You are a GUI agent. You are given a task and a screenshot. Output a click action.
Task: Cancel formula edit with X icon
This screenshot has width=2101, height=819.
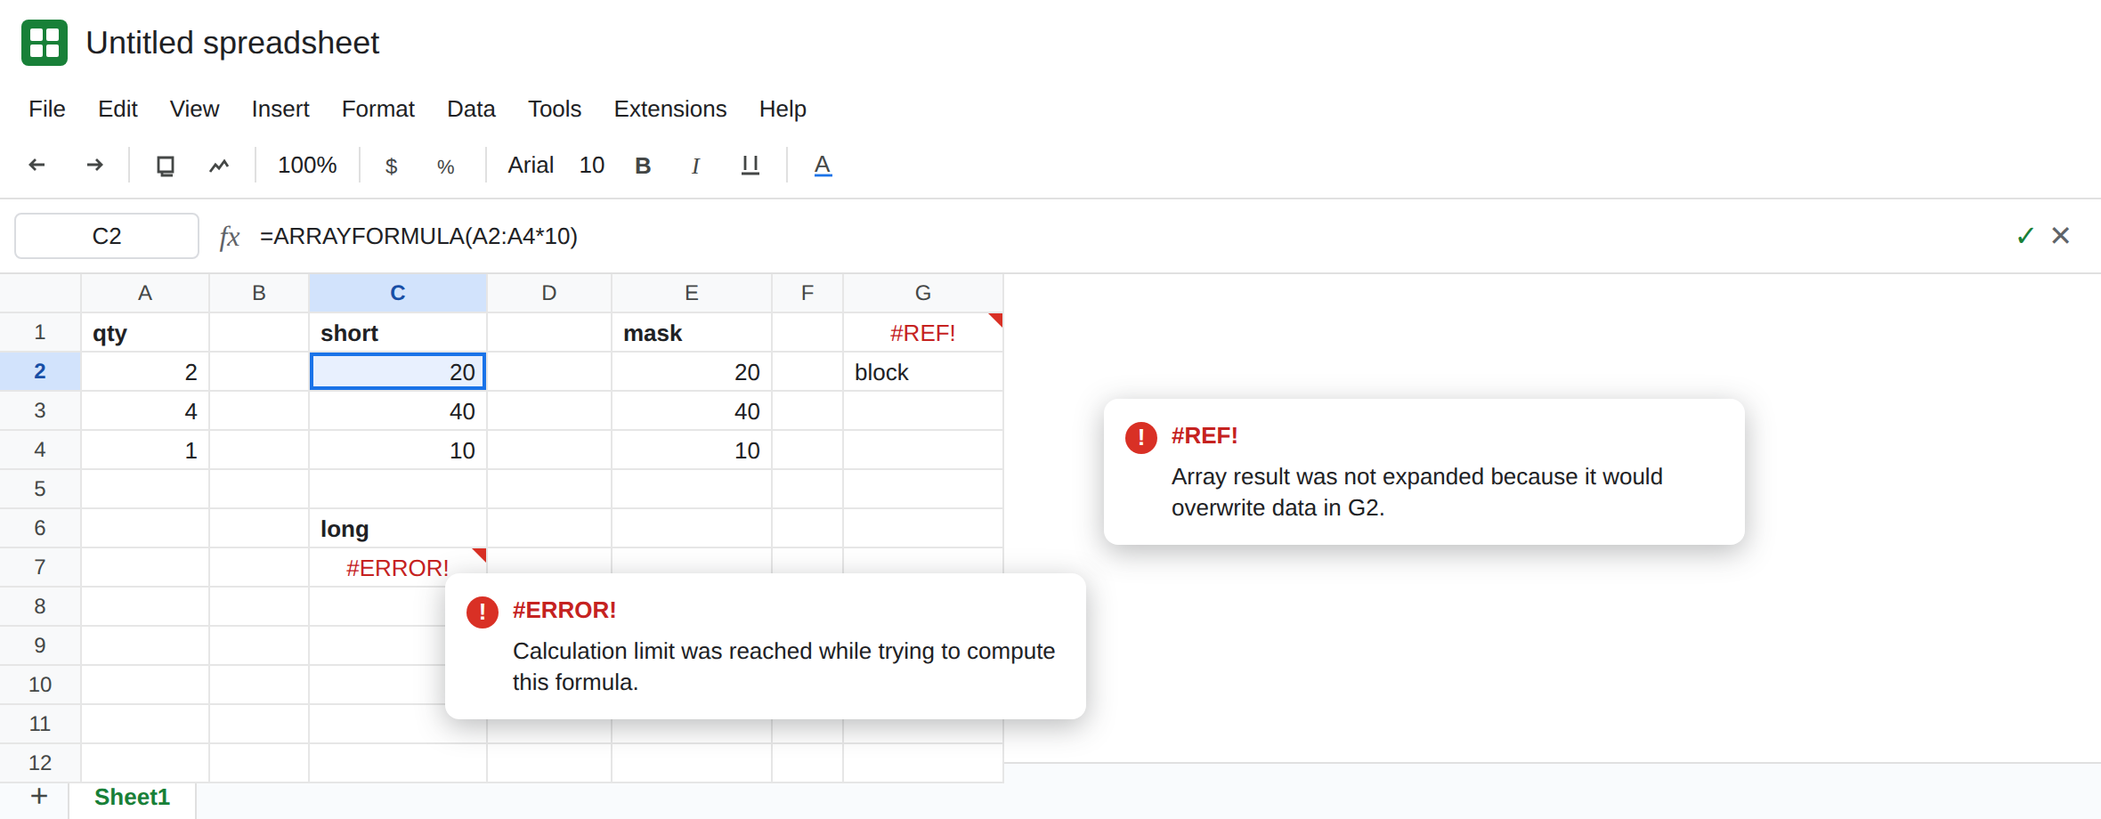2060,235
